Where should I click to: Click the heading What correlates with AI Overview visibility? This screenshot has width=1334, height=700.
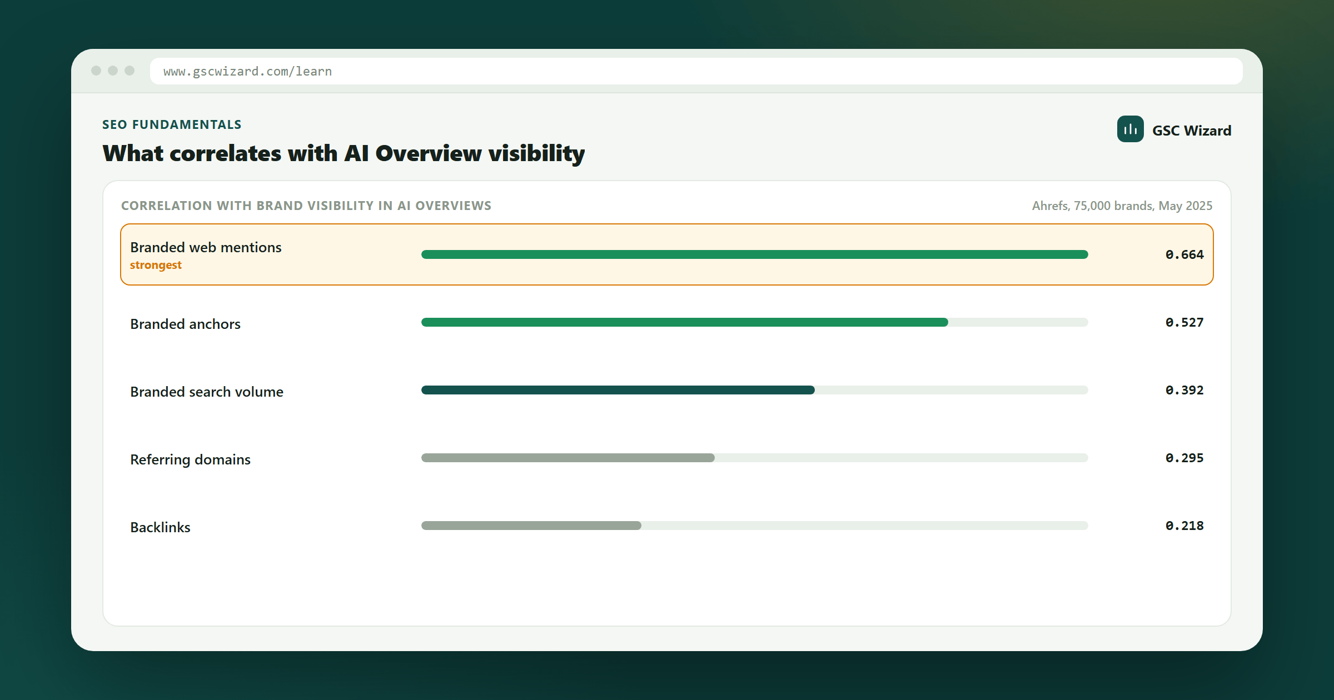point(344,153)
